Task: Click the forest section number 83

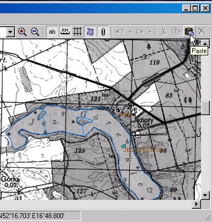Action: click(x=169, y=95)
